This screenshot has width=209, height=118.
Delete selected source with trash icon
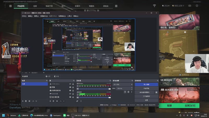54,101
